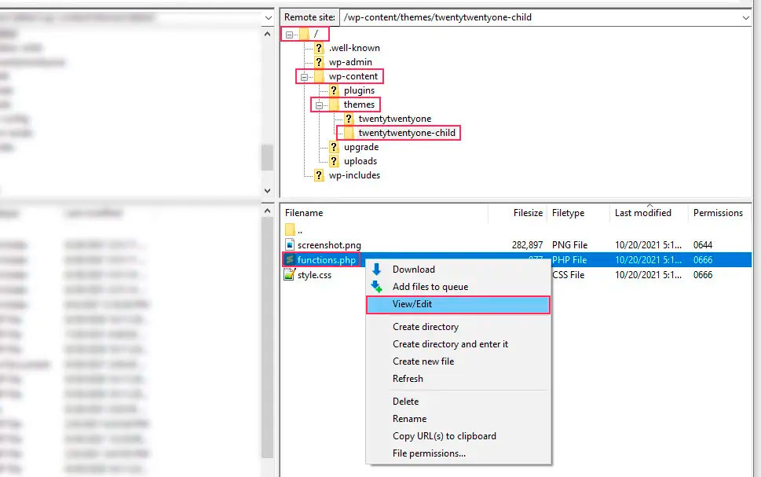Image resolution: width=761 pixels, height=477 pixels.
Task: Click the Download arrow icon in context menu
Action: [x=377, y=270]
